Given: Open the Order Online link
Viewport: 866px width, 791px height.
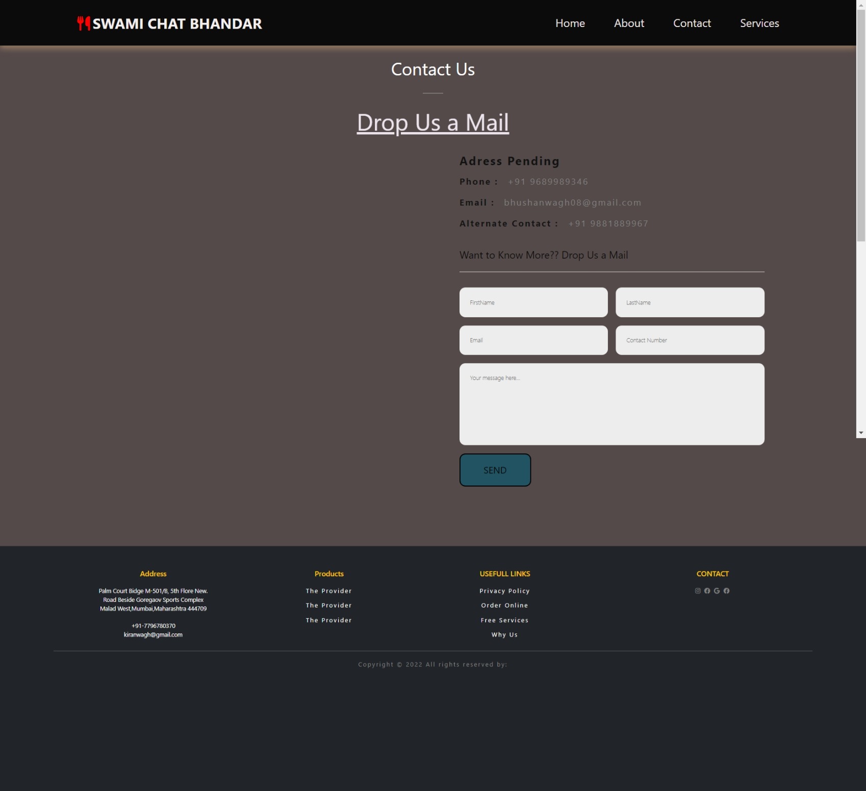Looking at the screenshot, I should coord(504,605).
